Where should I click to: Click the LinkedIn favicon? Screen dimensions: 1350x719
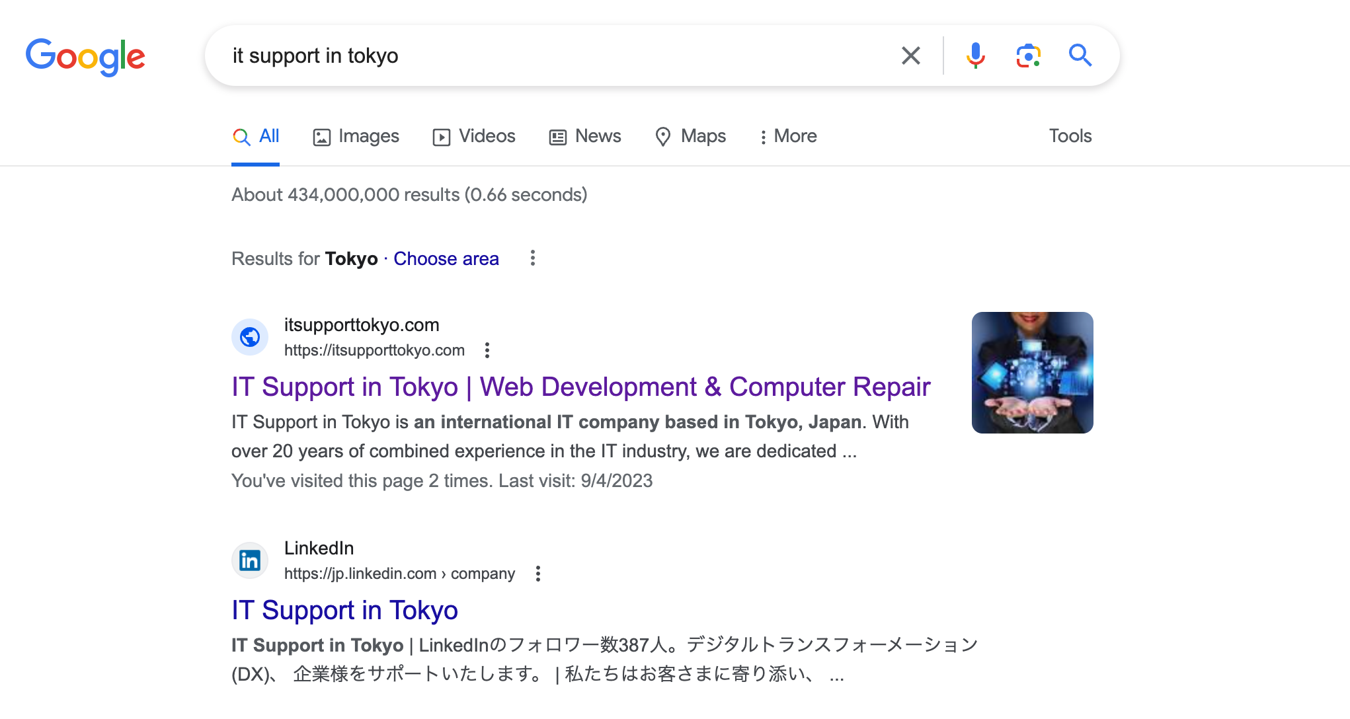click(x=250, y=560)
